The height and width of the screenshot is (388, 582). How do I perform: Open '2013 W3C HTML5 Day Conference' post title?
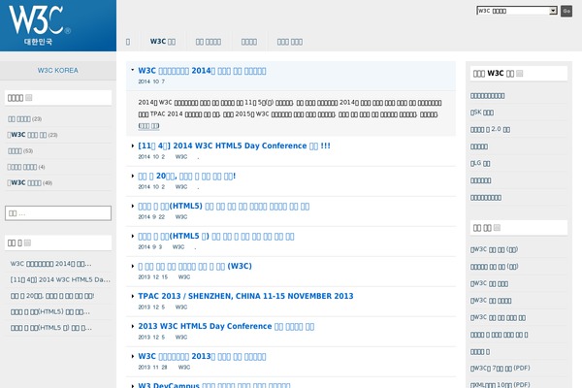(x=226, y=326)
